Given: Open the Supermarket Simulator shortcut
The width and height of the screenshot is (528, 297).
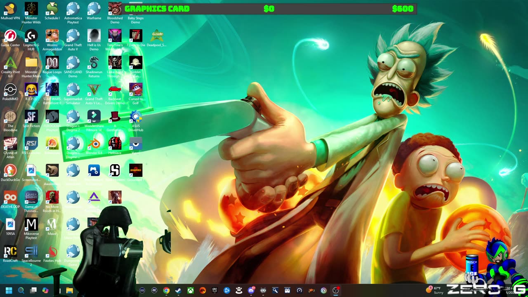Looking at the screenshot, I should point(73,94).
